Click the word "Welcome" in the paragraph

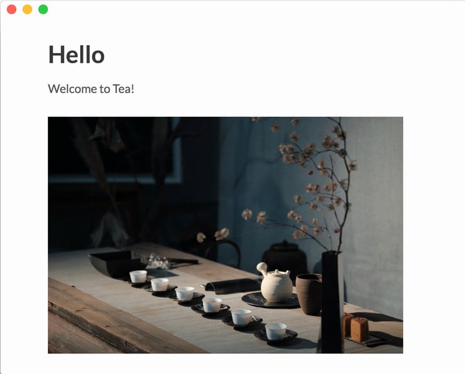[x=72, y=88]
